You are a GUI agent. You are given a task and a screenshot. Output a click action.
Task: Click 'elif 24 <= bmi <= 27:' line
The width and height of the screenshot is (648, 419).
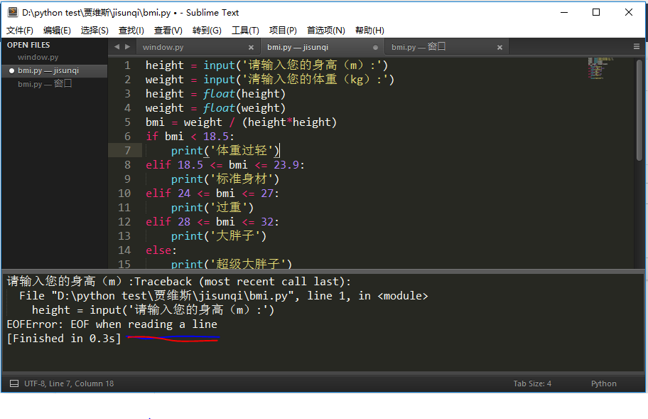tap(212, 193)
